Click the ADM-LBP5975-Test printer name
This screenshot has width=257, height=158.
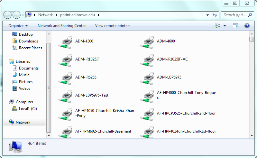point(92,95)
